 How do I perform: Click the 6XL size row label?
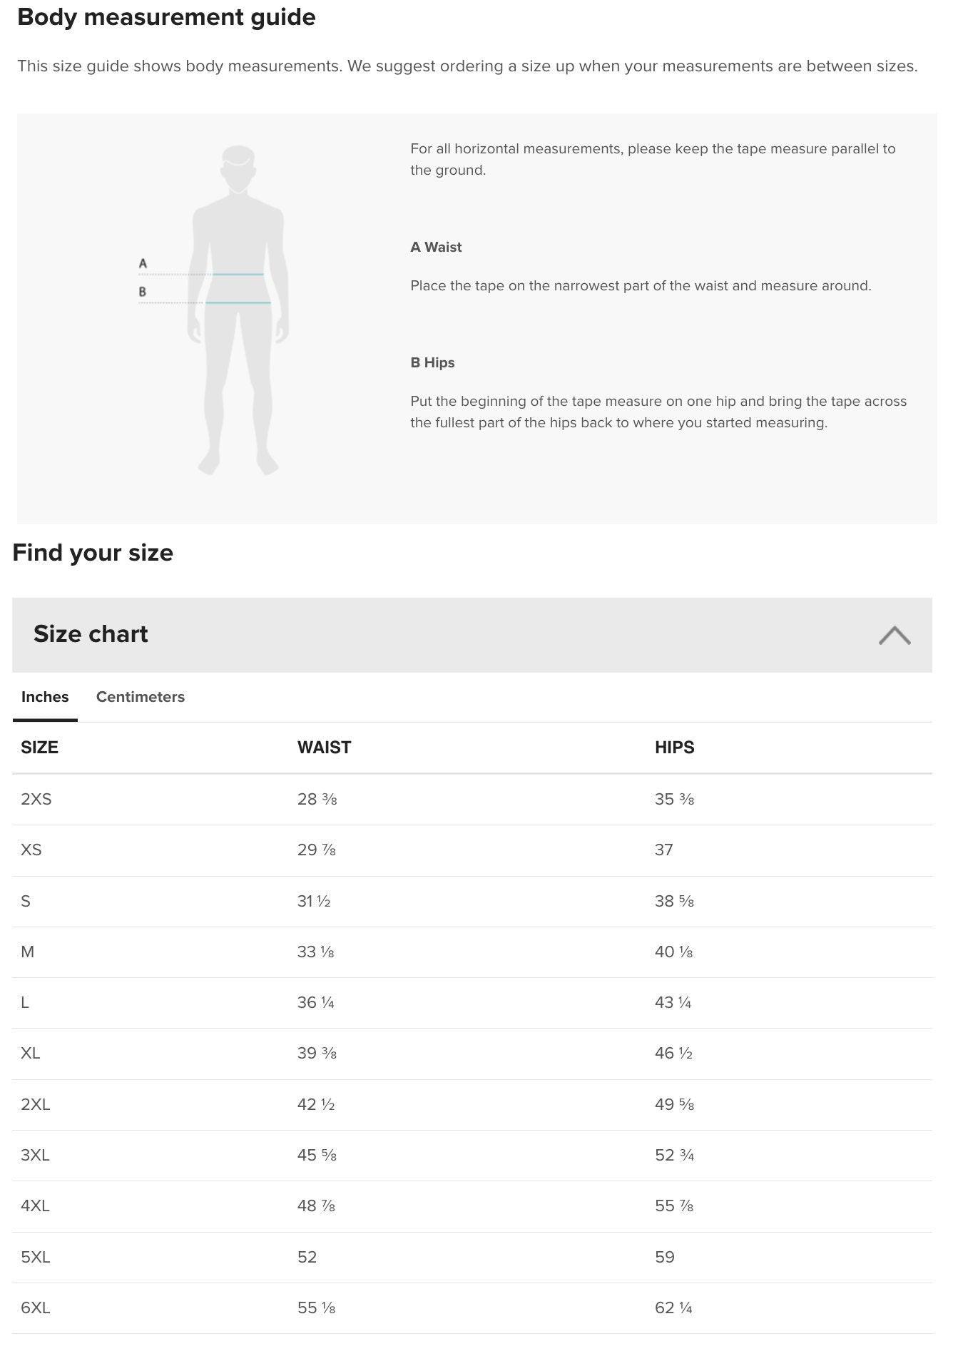click(36, 1308)
